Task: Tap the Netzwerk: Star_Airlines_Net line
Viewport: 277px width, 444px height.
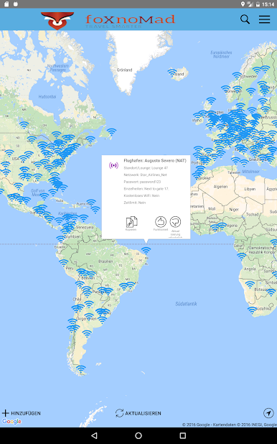Action: [145, 175]
